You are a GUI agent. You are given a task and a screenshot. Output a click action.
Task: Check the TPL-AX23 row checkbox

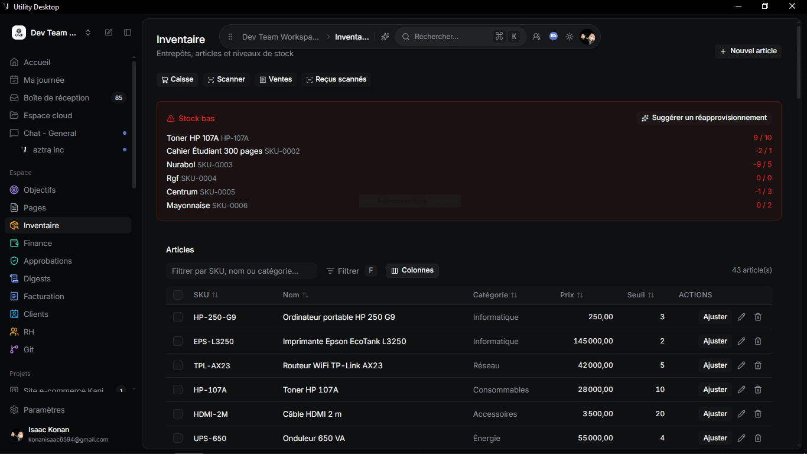(178, 365)
